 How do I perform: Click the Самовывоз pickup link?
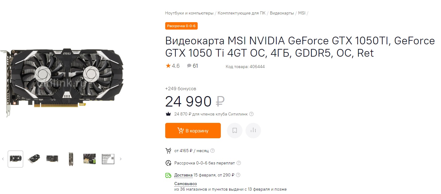(x=185, y=184)
